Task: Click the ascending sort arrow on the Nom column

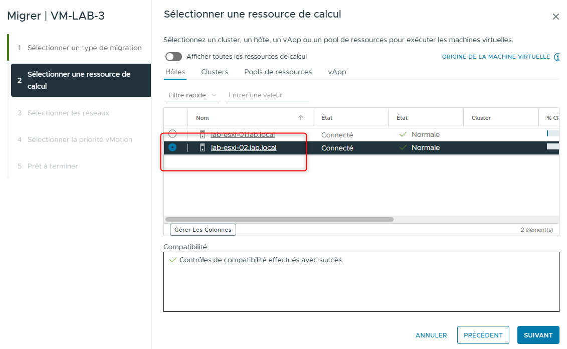Action: tap(301, 117)
